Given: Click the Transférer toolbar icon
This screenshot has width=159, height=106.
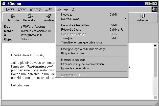Looking at the screenshot, I should point(48,16).
